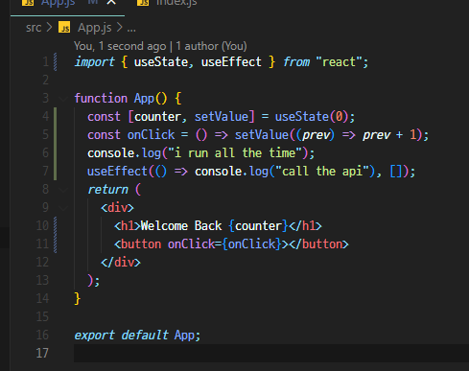The width and height of the screenshot is (469, 371).
Task: Click 'Welcome Back' text in the h1
Action: [181, 226]
